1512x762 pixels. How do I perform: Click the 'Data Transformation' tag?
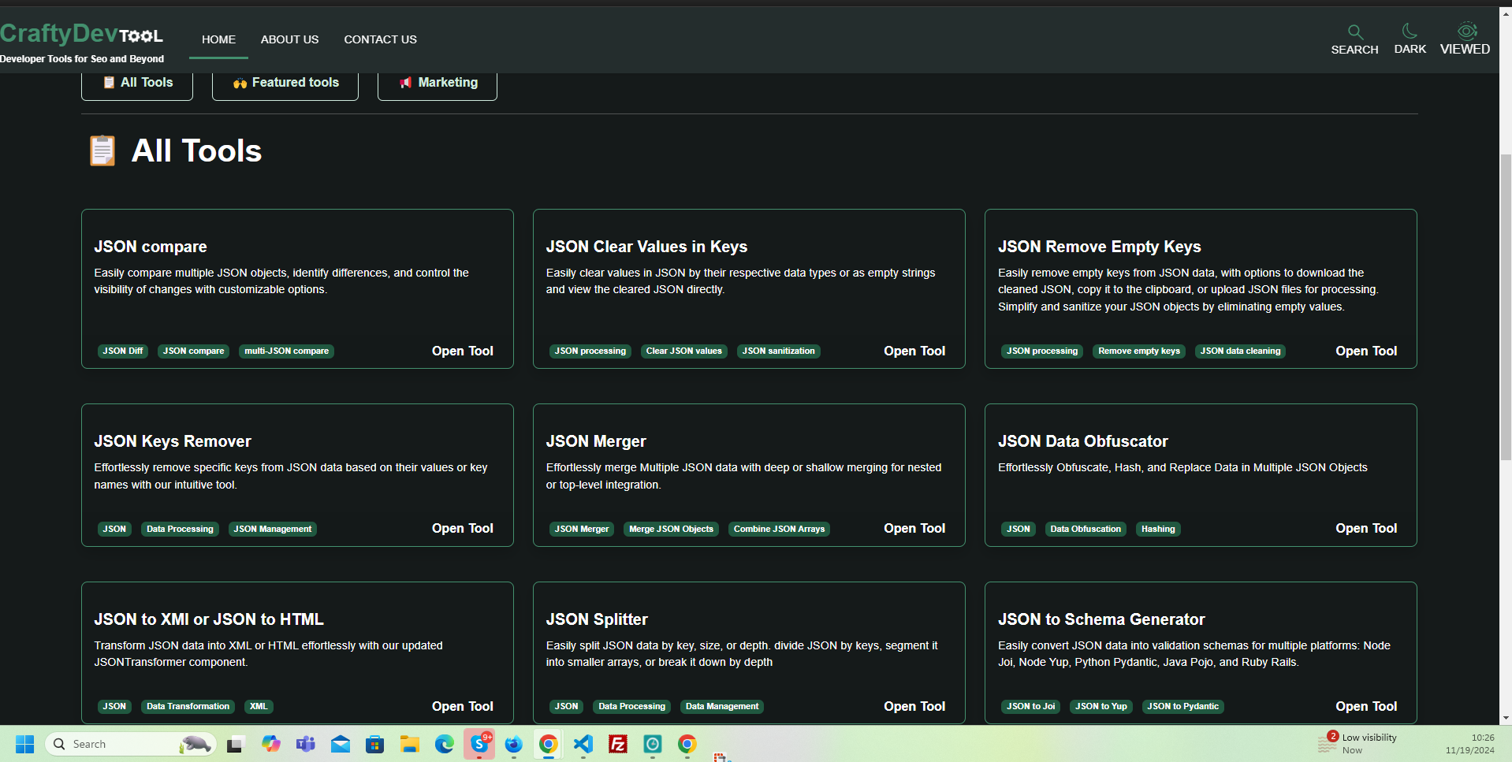[188, 707]
